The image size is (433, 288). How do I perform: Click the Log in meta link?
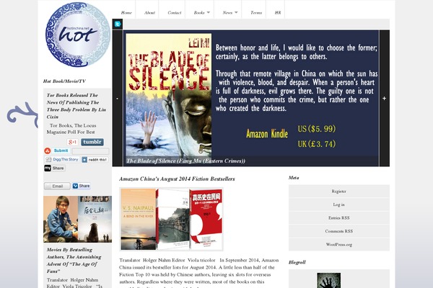point(339,204)
